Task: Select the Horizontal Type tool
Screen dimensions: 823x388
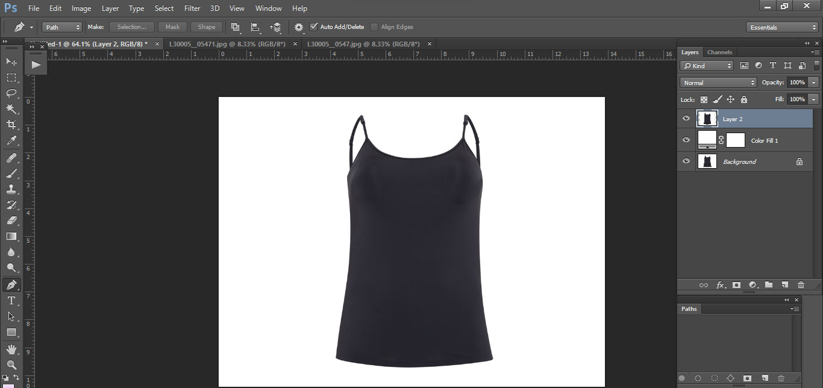Action: coord(11,301)
